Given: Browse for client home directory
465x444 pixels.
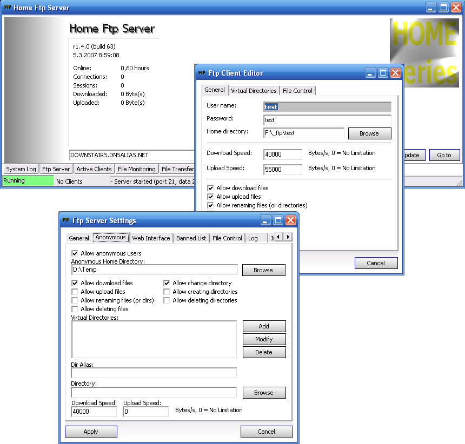Looking at the screenshot, I should [369, 133].
